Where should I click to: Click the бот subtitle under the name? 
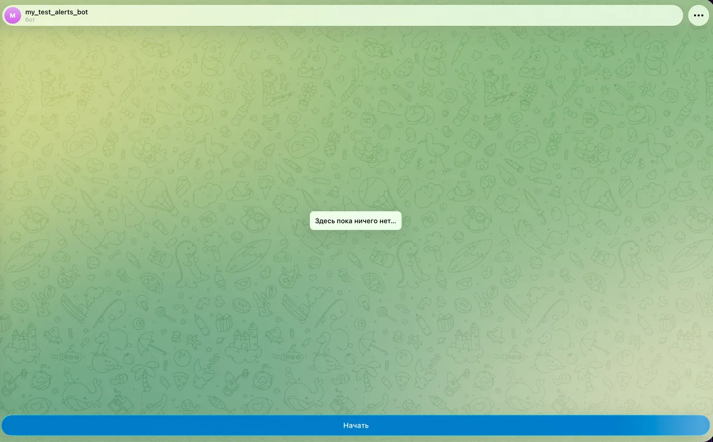(x=30, y=20)
